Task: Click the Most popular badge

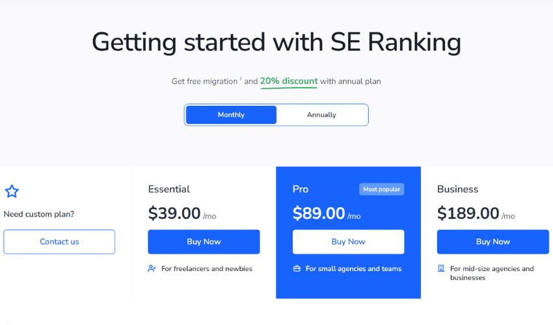Action: tap(382, 189)
